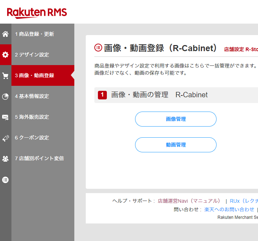The image size is (258, 241).
Task: Click the description line 画像だけでなく、動画の保存も可能です。
Action: coord(141,73)
